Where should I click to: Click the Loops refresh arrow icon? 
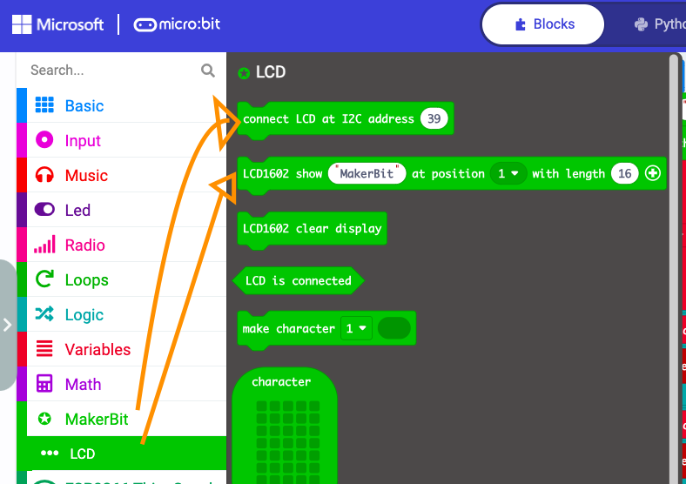[x=44, y=279]
